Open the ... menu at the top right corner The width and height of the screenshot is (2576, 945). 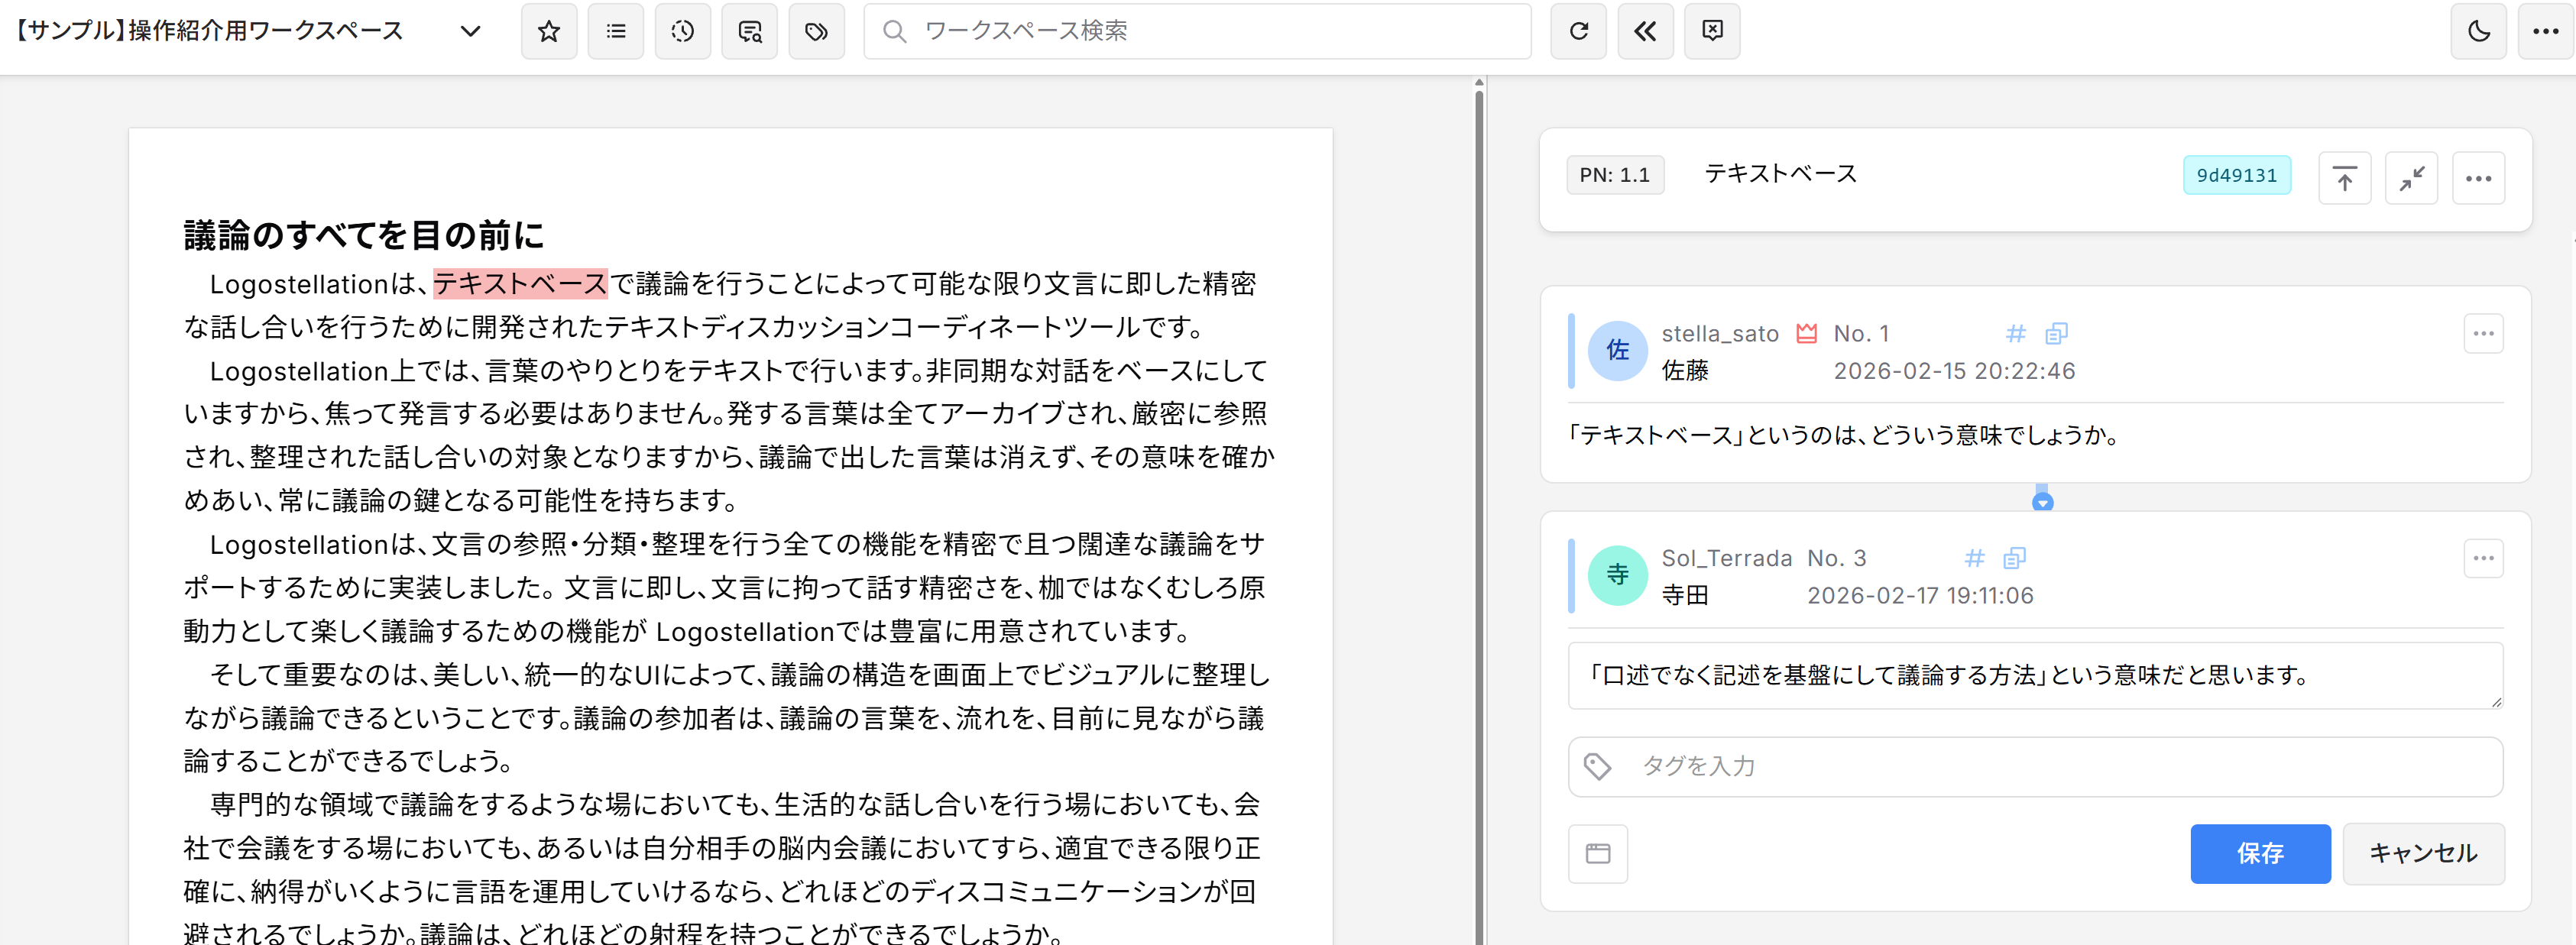pos(2545,31)
